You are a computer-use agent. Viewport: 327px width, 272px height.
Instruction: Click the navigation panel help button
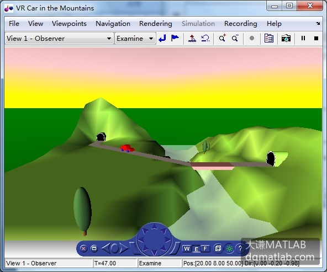tap(240, 248)
